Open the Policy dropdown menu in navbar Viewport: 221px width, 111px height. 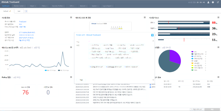click(44, 6)
